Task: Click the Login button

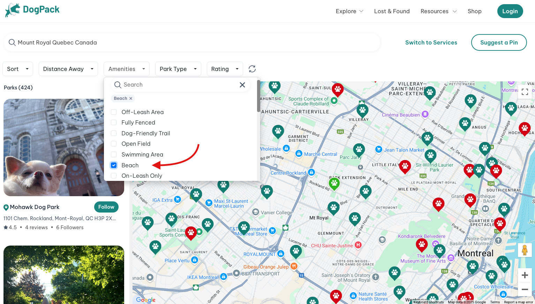Action: click(x=510, y=11)
